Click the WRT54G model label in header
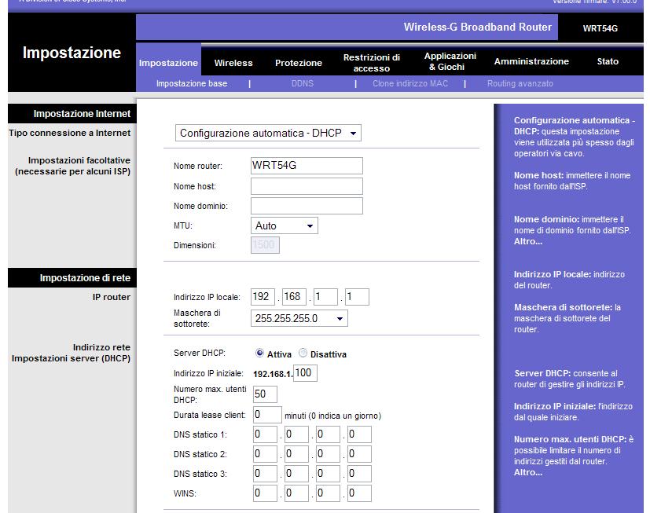The image size is (650, 513). 600,28
